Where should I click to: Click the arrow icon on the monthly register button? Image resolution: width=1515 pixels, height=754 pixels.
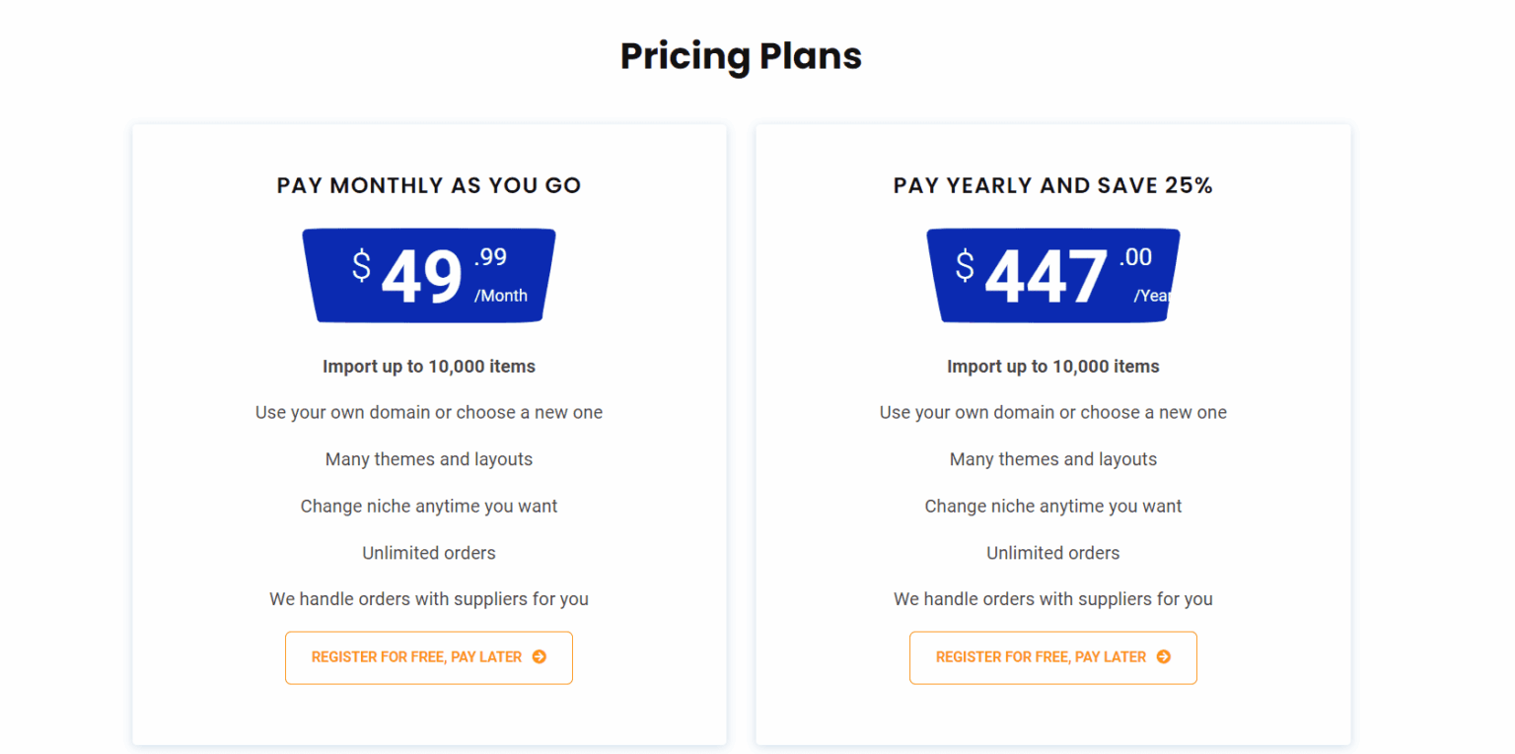(541, 656)
